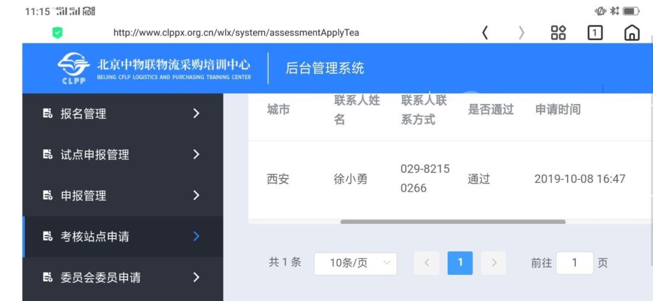Tap the green security shield icon
653x301 pixels.
coord(57,33)
